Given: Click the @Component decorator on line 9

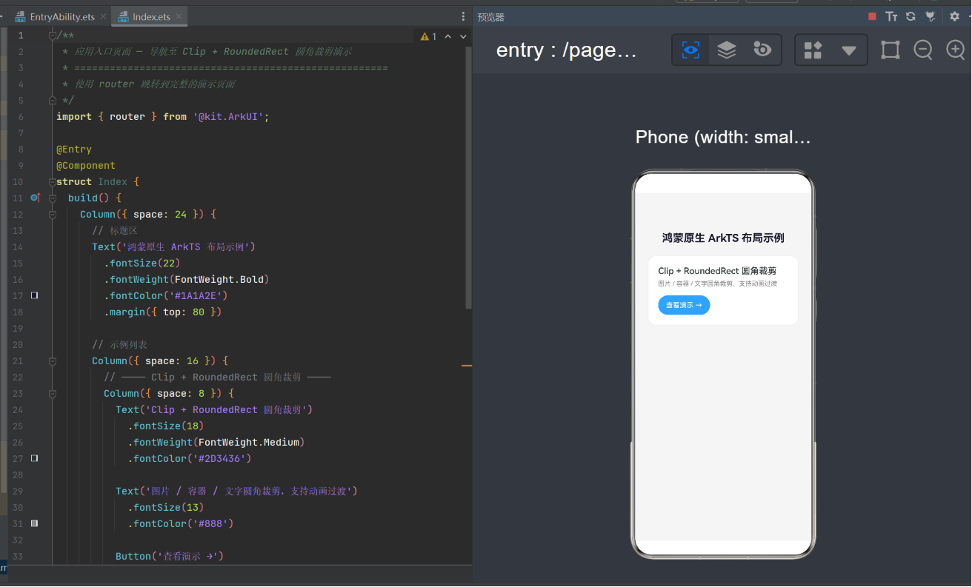Looking at the screenshot, I should click(x=86, y=166).
